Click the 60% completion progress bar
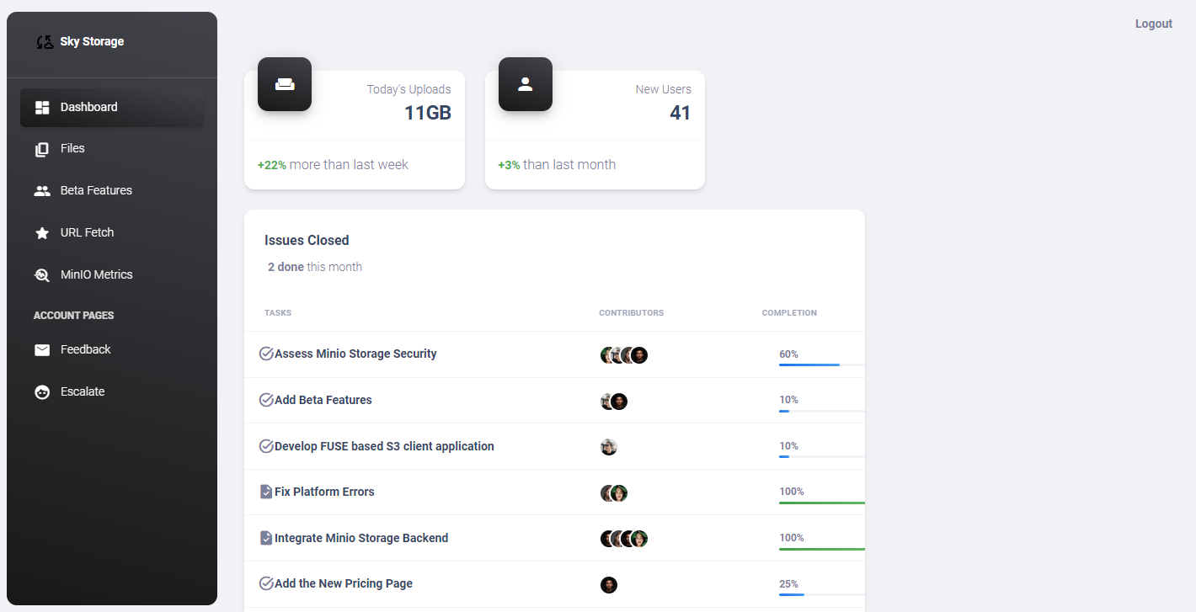Image resolution: width=1196 pixels, height=612 pixels. [x=809, y=365]
